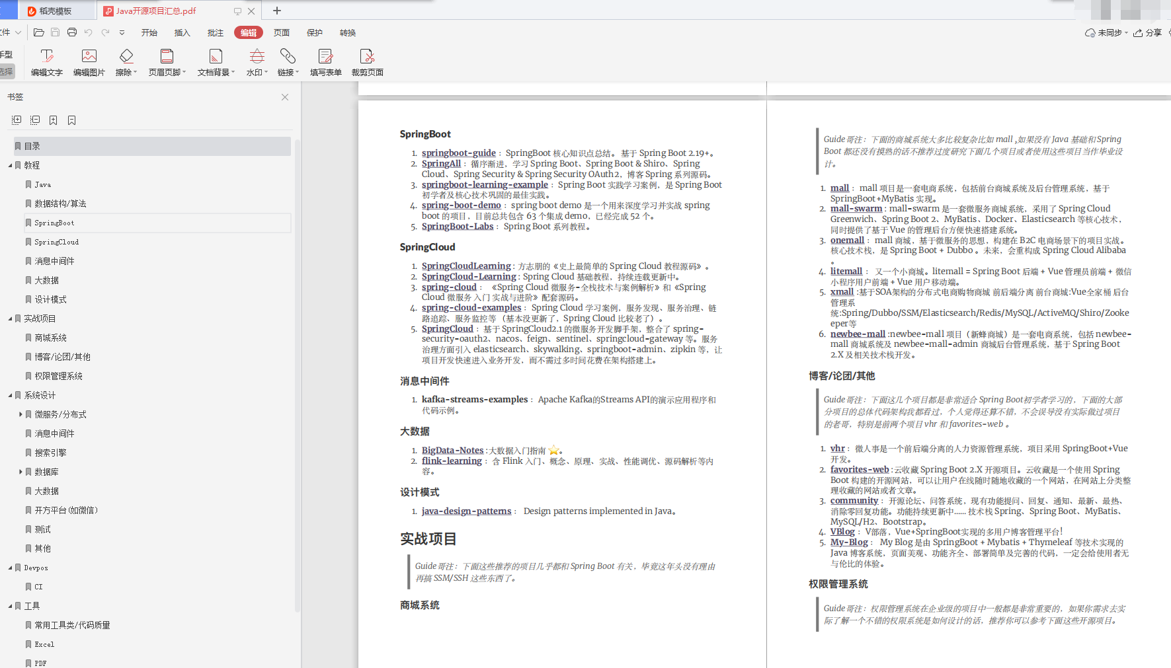This screenshot has width=1171, height=668.
Task: Click the monitor icon on the PDF tab
Action: click(x=237, y=11)
